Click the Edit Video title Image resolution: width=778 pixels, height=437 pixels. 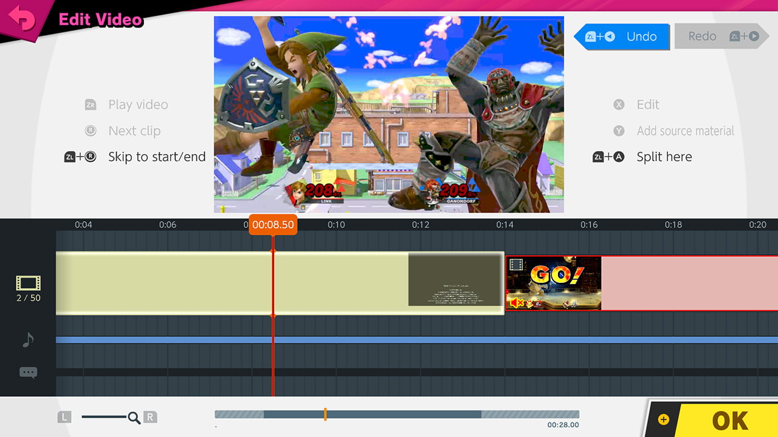(100, 19)
